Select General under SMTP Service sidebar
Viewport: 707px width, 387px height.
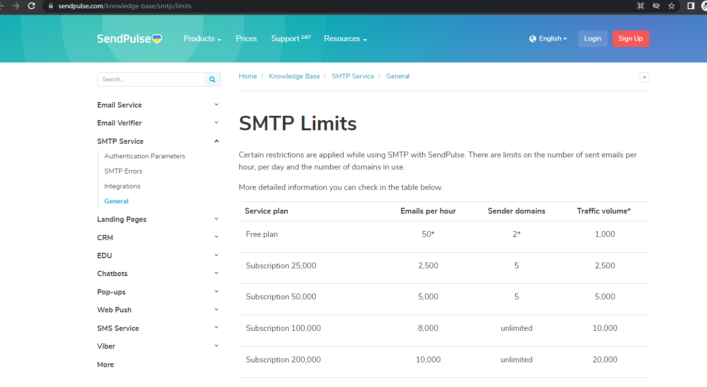117,201
